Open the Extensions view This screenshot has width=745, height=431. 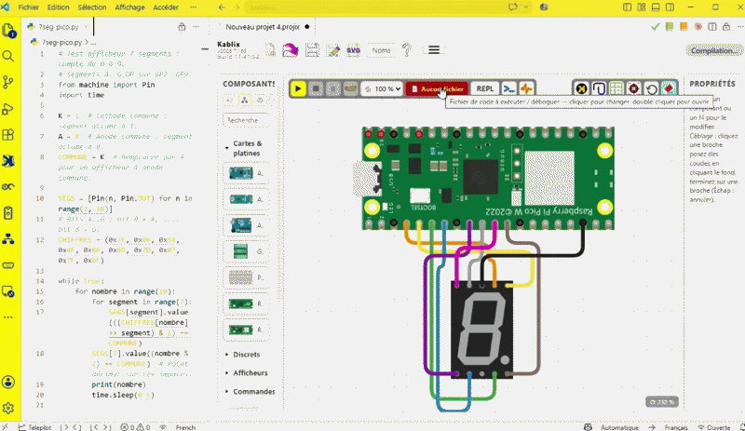[x=8, y=135]
